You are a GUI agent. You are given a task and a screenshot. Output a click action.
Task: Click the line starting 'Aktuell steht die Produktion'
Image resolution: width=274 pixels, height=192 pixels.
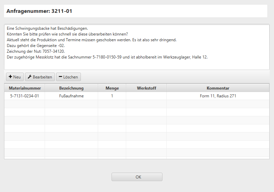click(91, 40)
